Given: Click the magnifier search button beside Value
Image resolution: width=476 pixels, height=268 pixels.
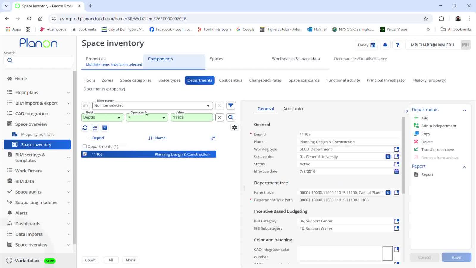Looking at the screenshot, I should [231, 117].
